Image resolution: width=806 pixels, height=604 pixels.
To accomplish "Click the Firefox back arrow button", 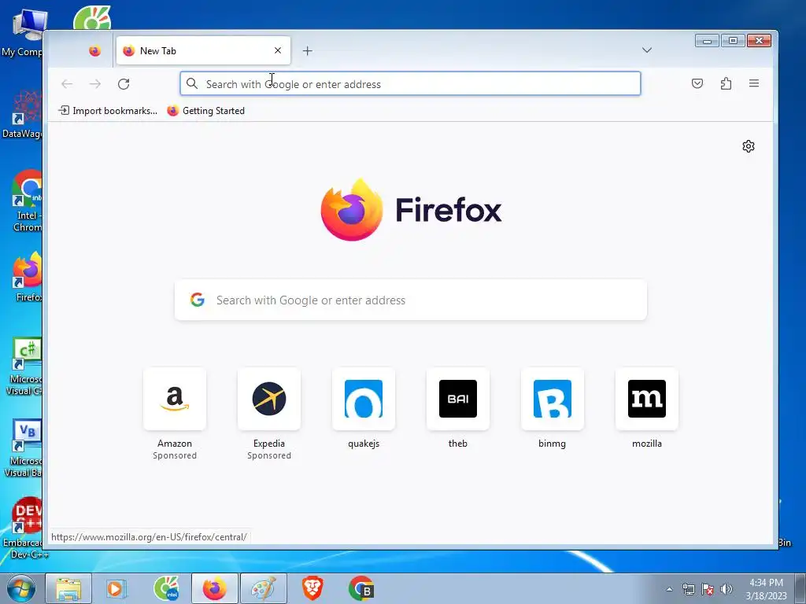I will click(x=67, y=83).
